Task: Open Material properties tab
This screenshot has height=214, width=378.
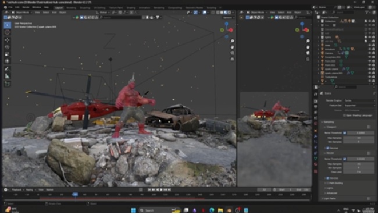Action: point(316,165)
